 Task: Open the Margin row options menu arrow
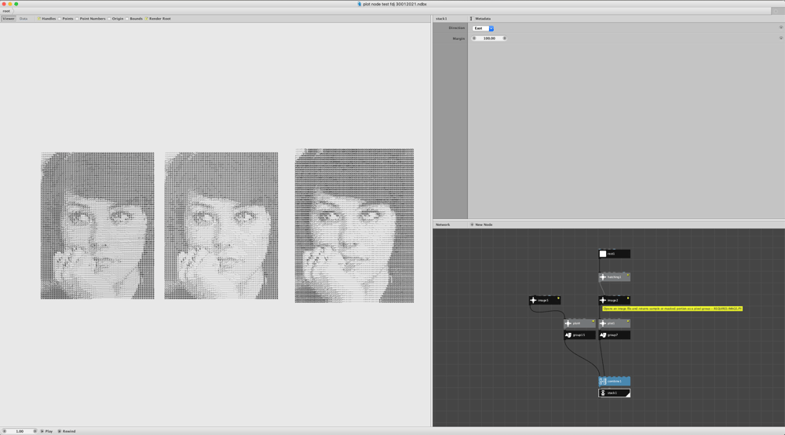(780, 38)
